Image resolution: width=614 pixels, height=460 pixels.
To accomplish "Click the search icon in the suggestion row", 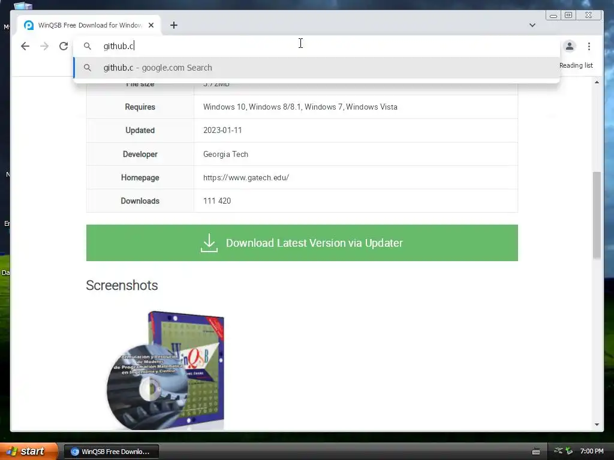I will [x=88, y=68].
